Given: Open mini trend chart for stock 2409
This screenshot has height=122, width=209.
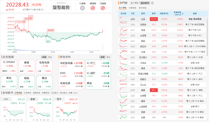Looking at the screenshot, I should click(123, 52).
